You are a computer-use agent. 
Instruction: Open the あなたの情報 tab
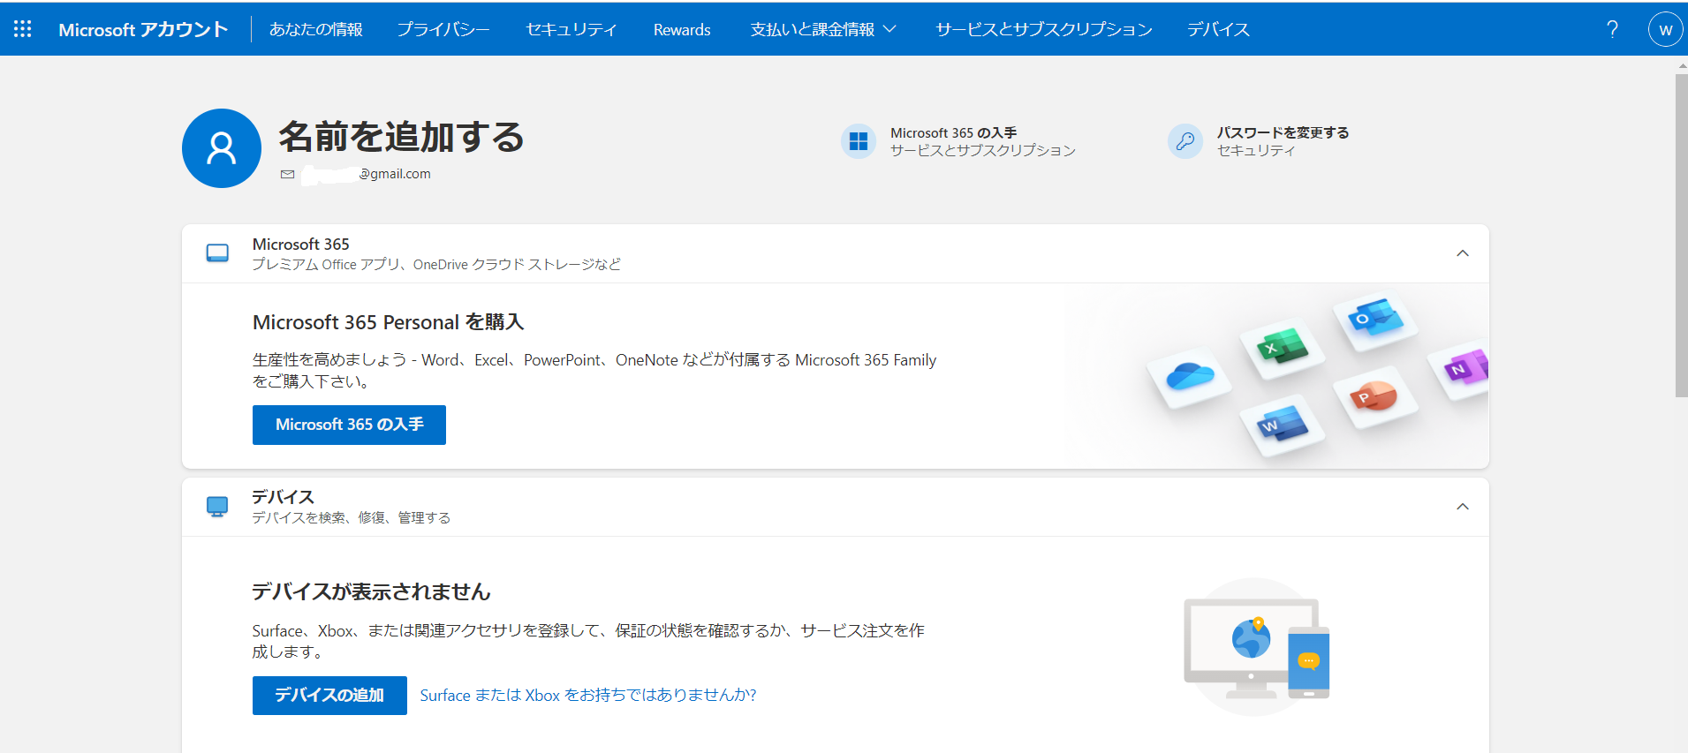pos(316,29)
